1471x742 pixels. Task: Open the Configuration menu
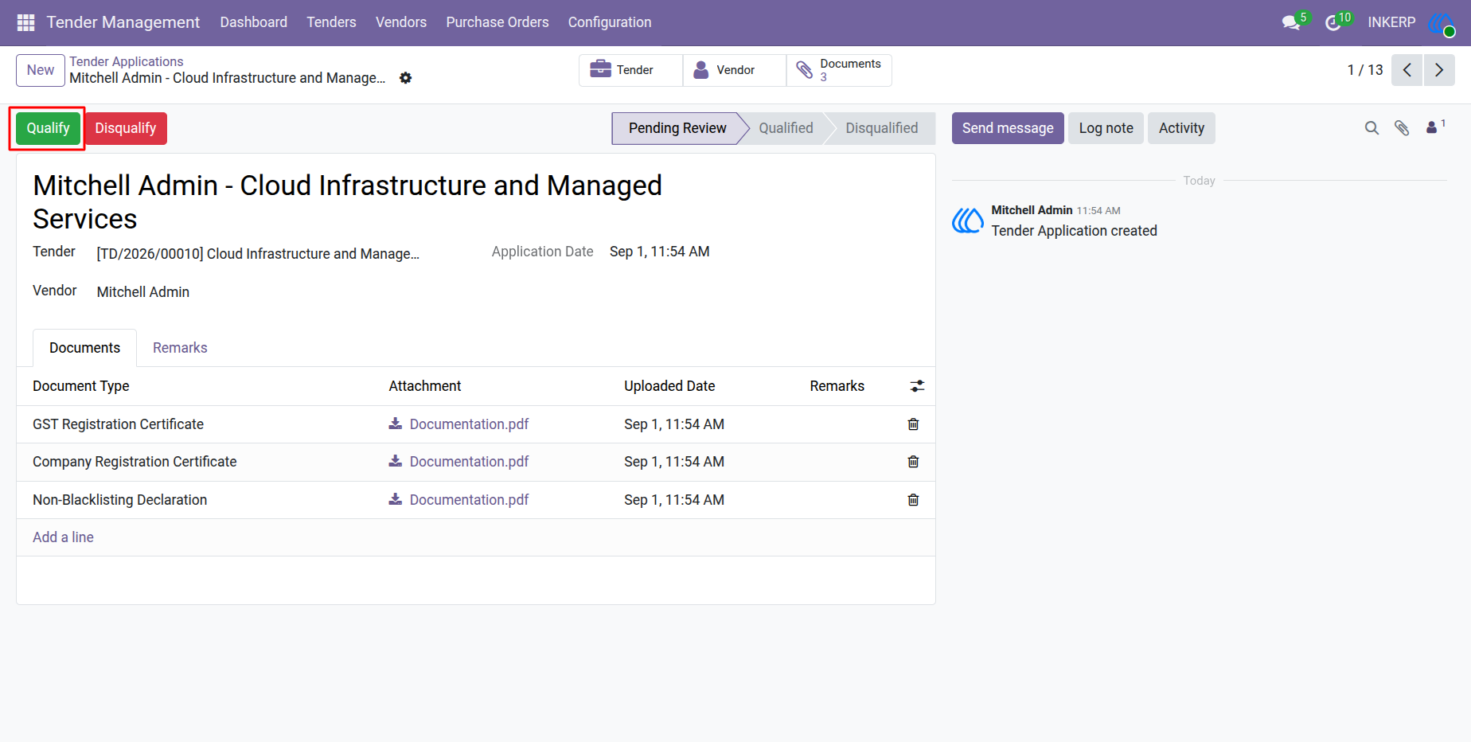click(x=610, y=22)
